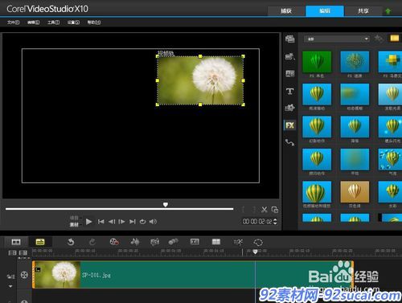This screenshot has height=303, width=402.
Task: Open the Mask Creator circular icon
Action: 258,243
